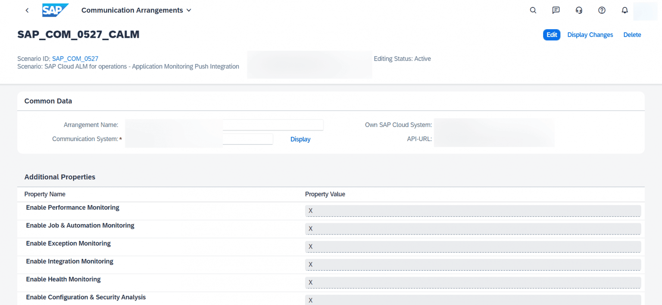
Task: Click the feedback chat icon
Action: [556, 10]
